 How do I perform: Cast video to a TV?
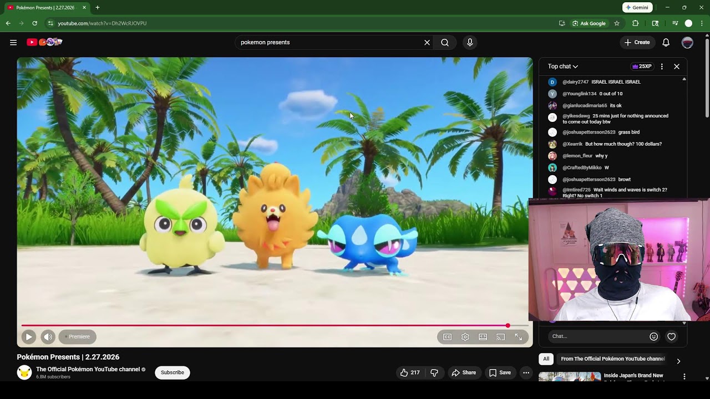tap(501, 337)
